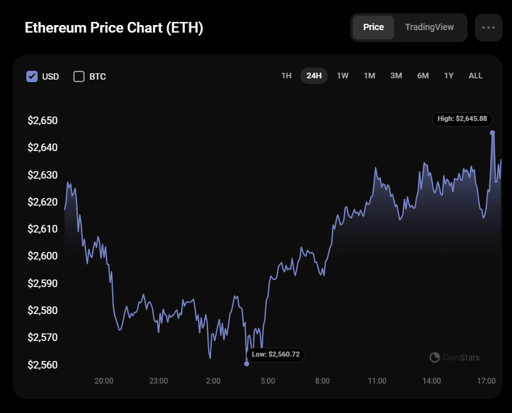The width and height of the screenshot is (512, 413).
Task: Select the 1H time range
Action: point(286,76)
